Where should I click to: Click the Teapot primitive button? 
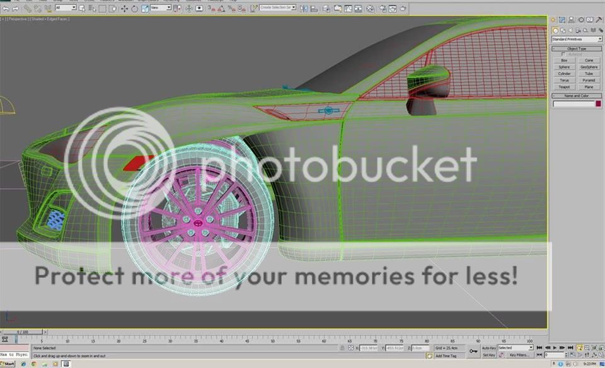coord(564,87)
